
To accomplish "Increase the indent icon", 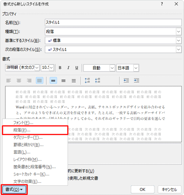I will 137,80.
